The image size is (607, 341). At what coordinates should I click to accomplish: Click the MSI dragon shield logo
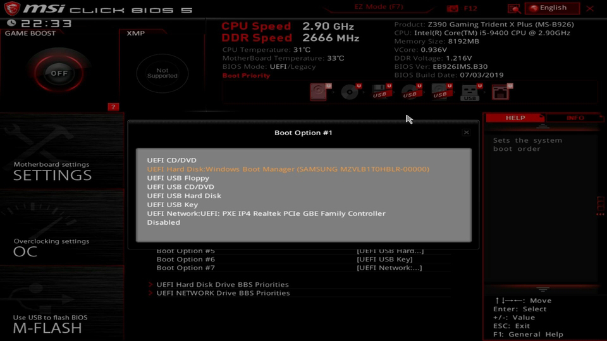(x=12, y=8)
